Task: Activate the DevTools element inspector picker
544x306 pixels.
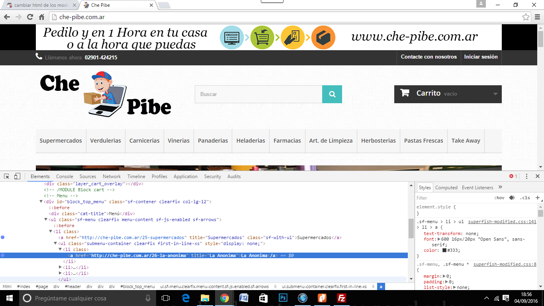Action: click(x=7, y=177)
